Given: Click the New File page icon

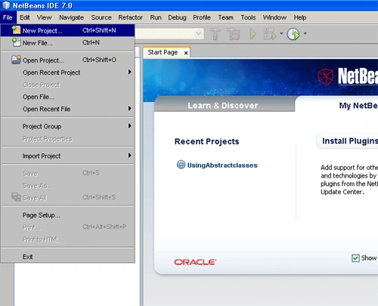Looking at the screenshot, I should point(17,42).
